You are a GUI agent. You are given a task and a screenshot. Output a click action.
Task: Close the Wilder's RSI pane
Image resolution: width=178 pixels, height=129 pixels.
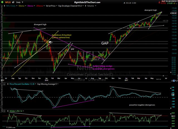pos(4,111)
